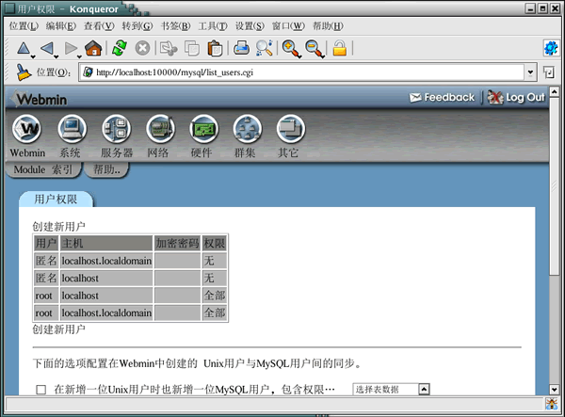Open the 窗口(W) menu

tap(288, 26)
